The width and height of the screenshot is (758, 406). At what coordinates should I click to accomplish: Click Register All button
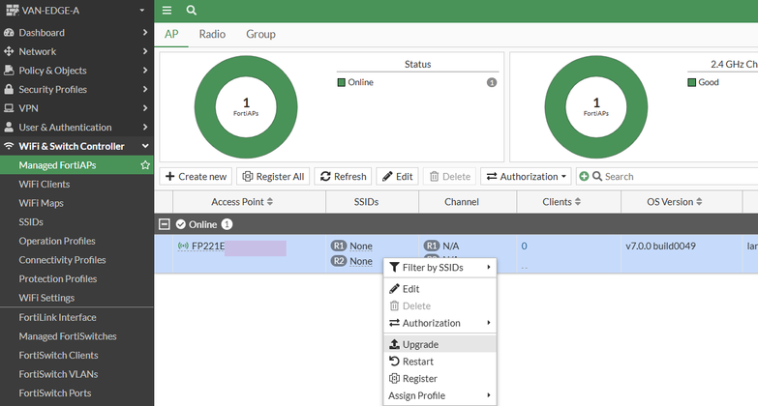click(x=273, y=177)
